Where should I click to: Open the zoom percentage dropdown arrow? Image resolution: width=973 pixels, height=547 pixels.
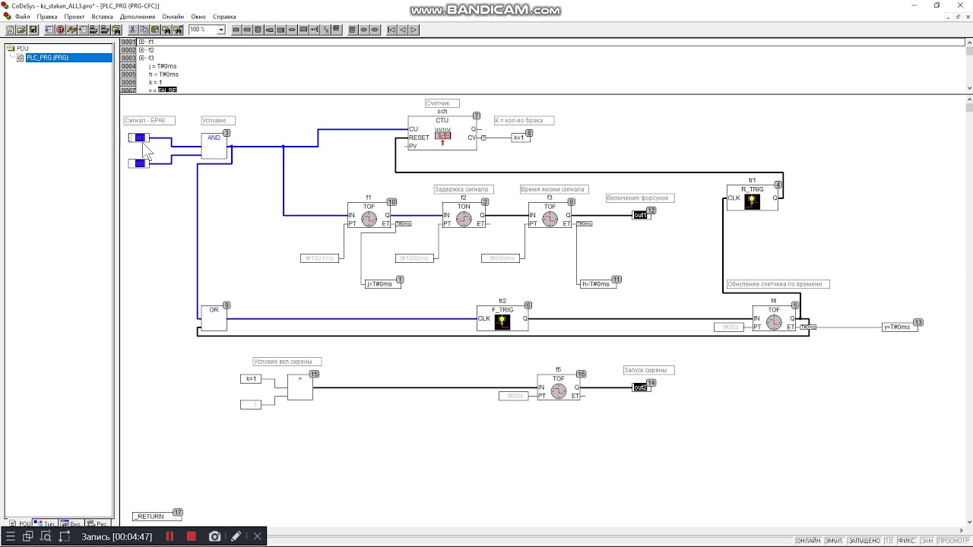(x=221, y=30)
